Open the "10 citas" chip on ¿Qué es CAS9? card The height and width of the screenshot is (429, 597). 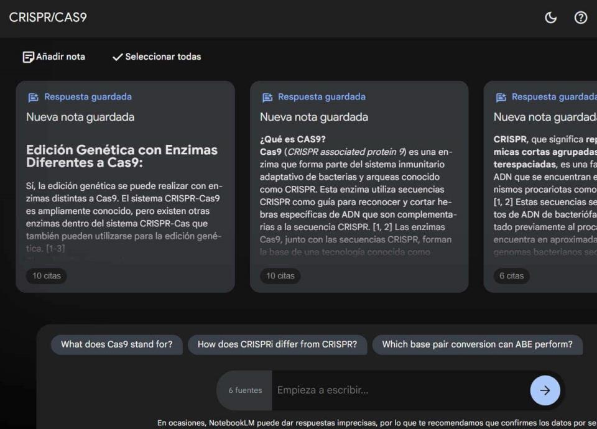pyautogui.click(x=280, y=275)
